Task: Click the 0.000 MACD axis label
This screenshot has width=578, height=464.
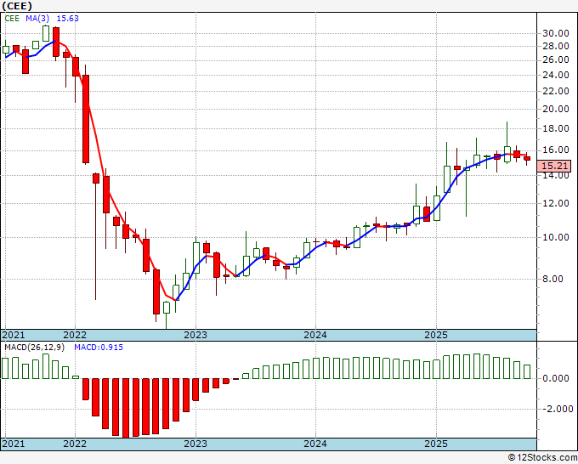Action: click(x=556, y=378)
